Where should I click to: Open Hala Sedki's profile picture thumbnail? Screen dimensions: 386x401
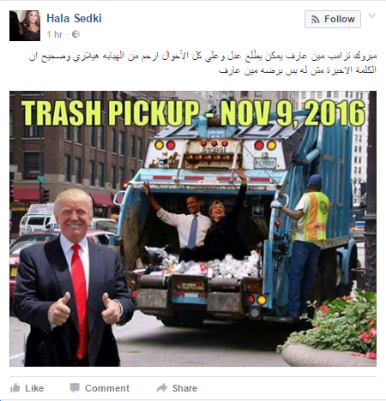pyautogui.click(x=25, y=26)
